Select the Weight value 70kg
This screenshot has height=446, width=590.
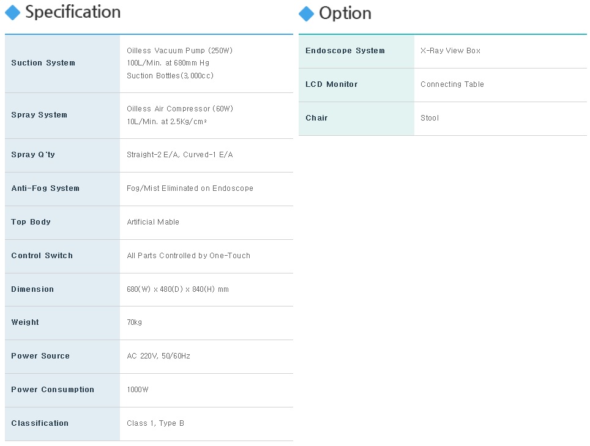click(x=134, y=322)
